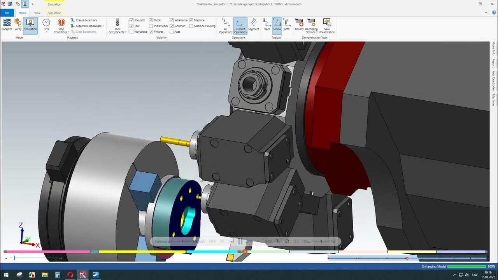The width and height of the screenshot is (498, 280).
Task: Click the red timeline position marker
Action: [x=245, y=252]
